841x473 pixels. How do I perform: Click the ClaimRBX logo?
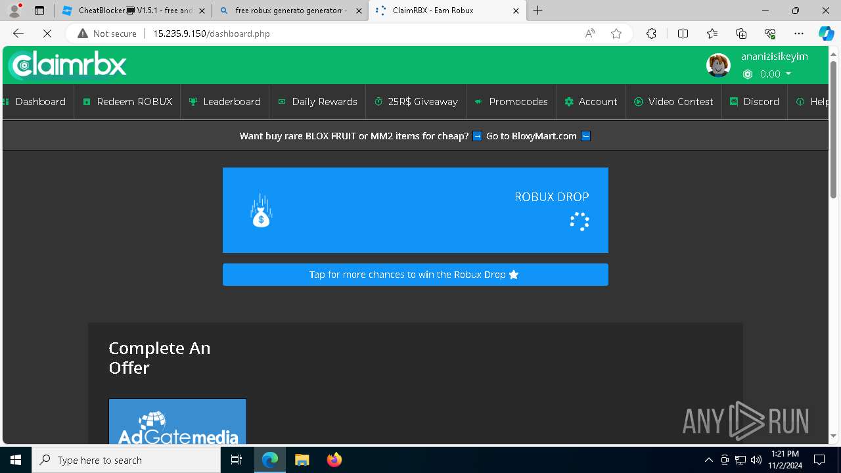click(x=68, y=65)
